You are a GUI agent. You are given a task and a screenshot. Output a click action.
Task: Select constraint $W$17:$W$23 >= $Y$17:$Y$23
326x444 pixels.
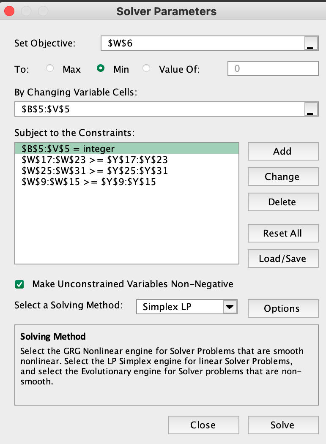coord(95,160)
